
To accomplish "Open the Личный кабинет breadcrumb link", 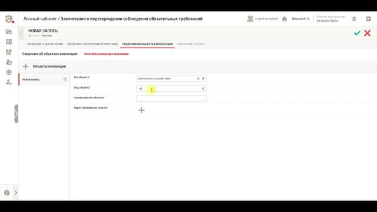I will (40, 19).
